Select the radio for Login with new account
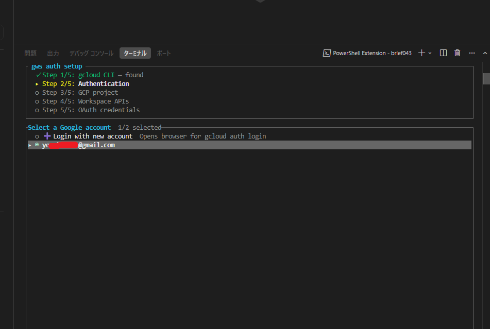490x329 pixels. click(x=37, y=136)
